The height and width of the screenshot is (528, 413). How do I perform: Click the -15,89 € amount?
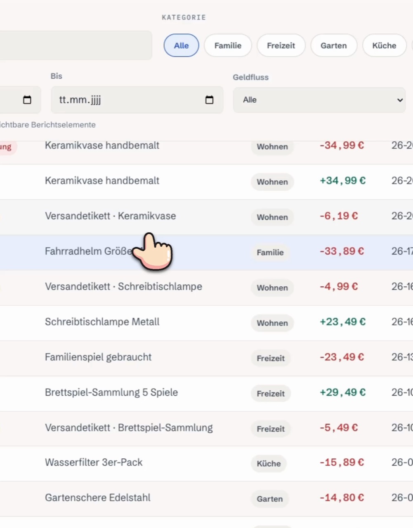[342, 462]
